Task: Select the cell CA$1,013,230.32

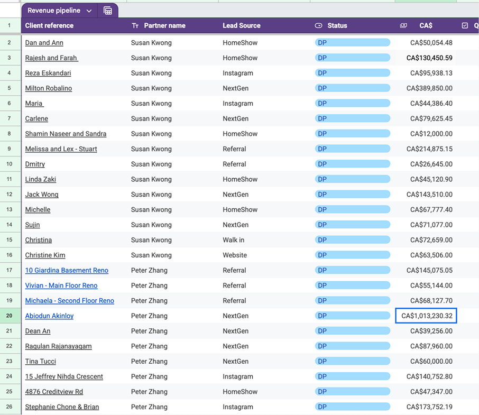Action: [426, 316]
